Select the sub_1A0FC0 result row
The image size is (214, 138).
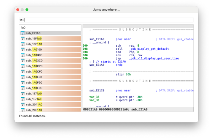50,88
